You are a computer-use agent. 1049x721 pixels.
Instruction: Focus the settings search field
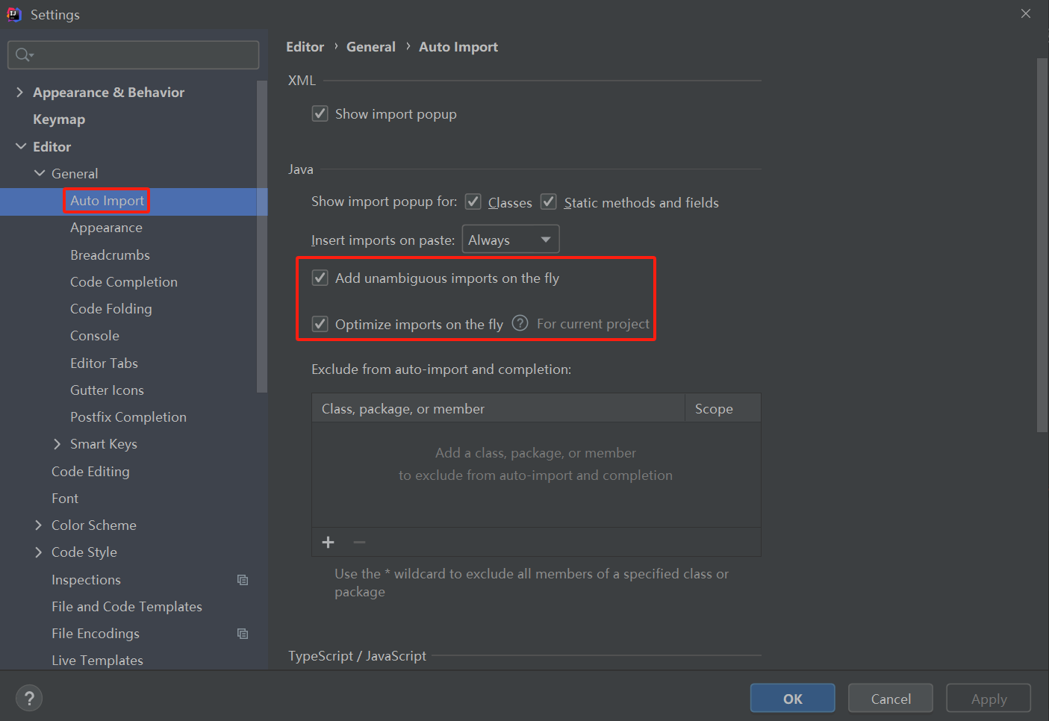coord(142,54)
